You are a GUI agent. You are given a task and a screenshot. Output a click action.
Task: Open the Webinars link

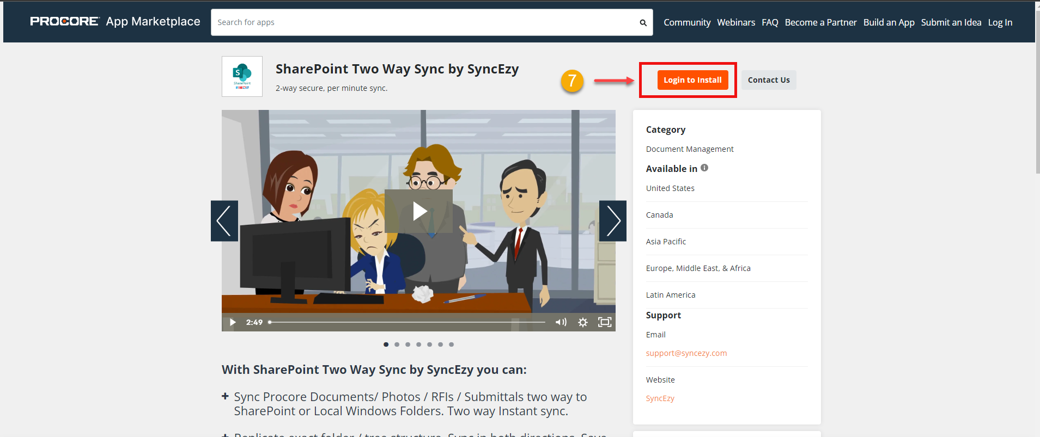point(736,22)
